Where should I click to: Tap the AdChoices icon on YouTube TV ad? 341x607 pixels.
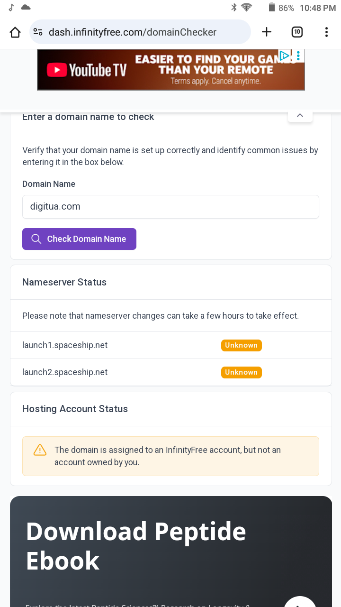point(284,55)
